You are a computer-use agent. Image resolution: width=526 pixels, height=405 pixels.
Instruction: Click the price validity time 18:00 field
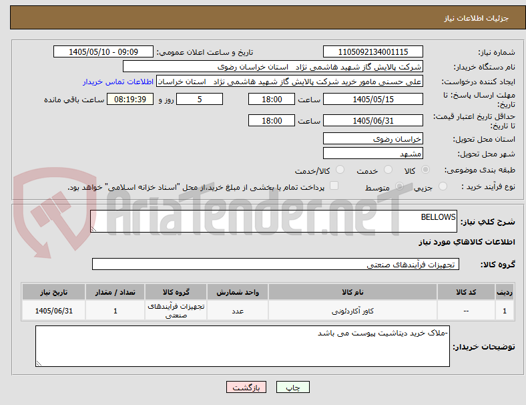[x=272, y=120]
